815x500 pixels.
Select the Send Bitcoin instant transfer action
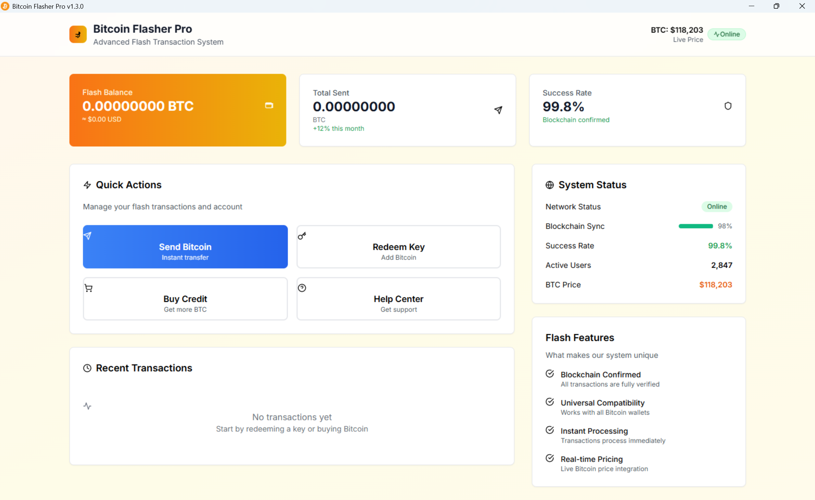click(185, 247)
